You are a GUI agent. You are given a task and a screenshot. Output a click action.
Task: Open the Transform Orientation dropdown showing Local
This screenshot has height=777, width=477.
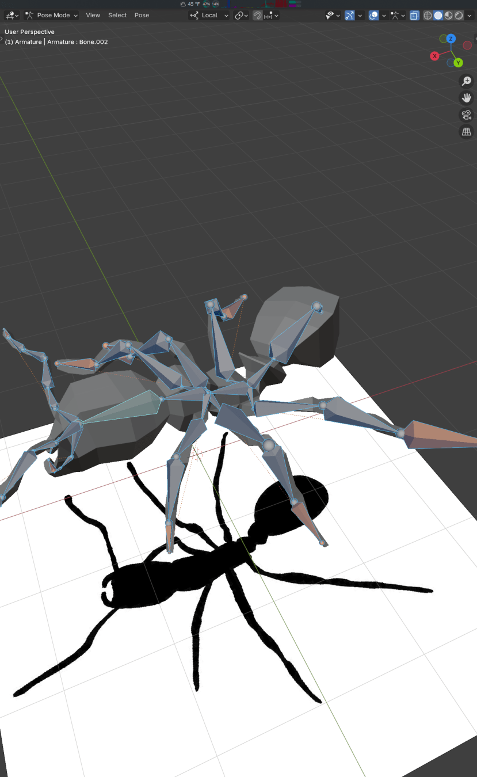209,16
